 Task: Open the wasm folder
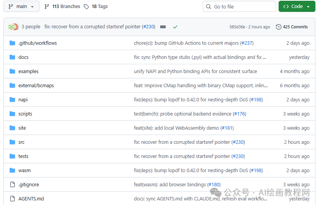click(x=25, y=171)
